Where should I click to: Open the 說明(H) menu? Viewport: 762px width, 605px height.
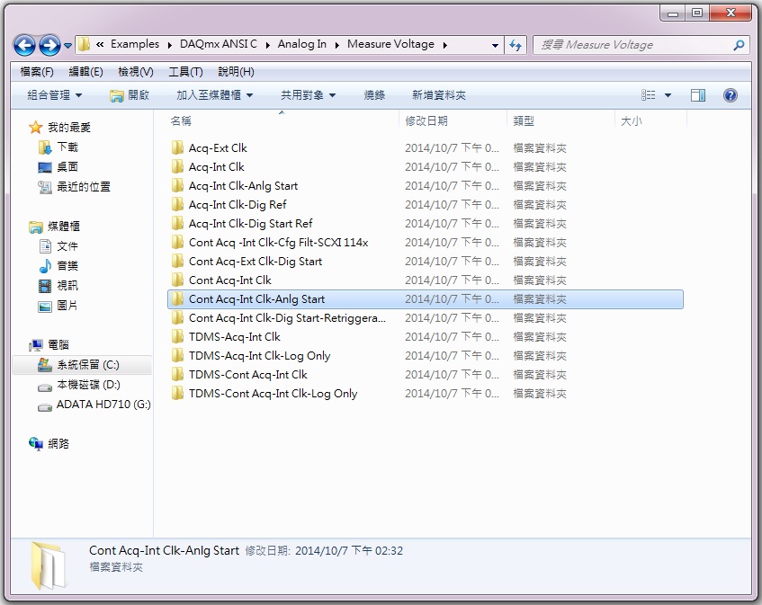point(236,72)
